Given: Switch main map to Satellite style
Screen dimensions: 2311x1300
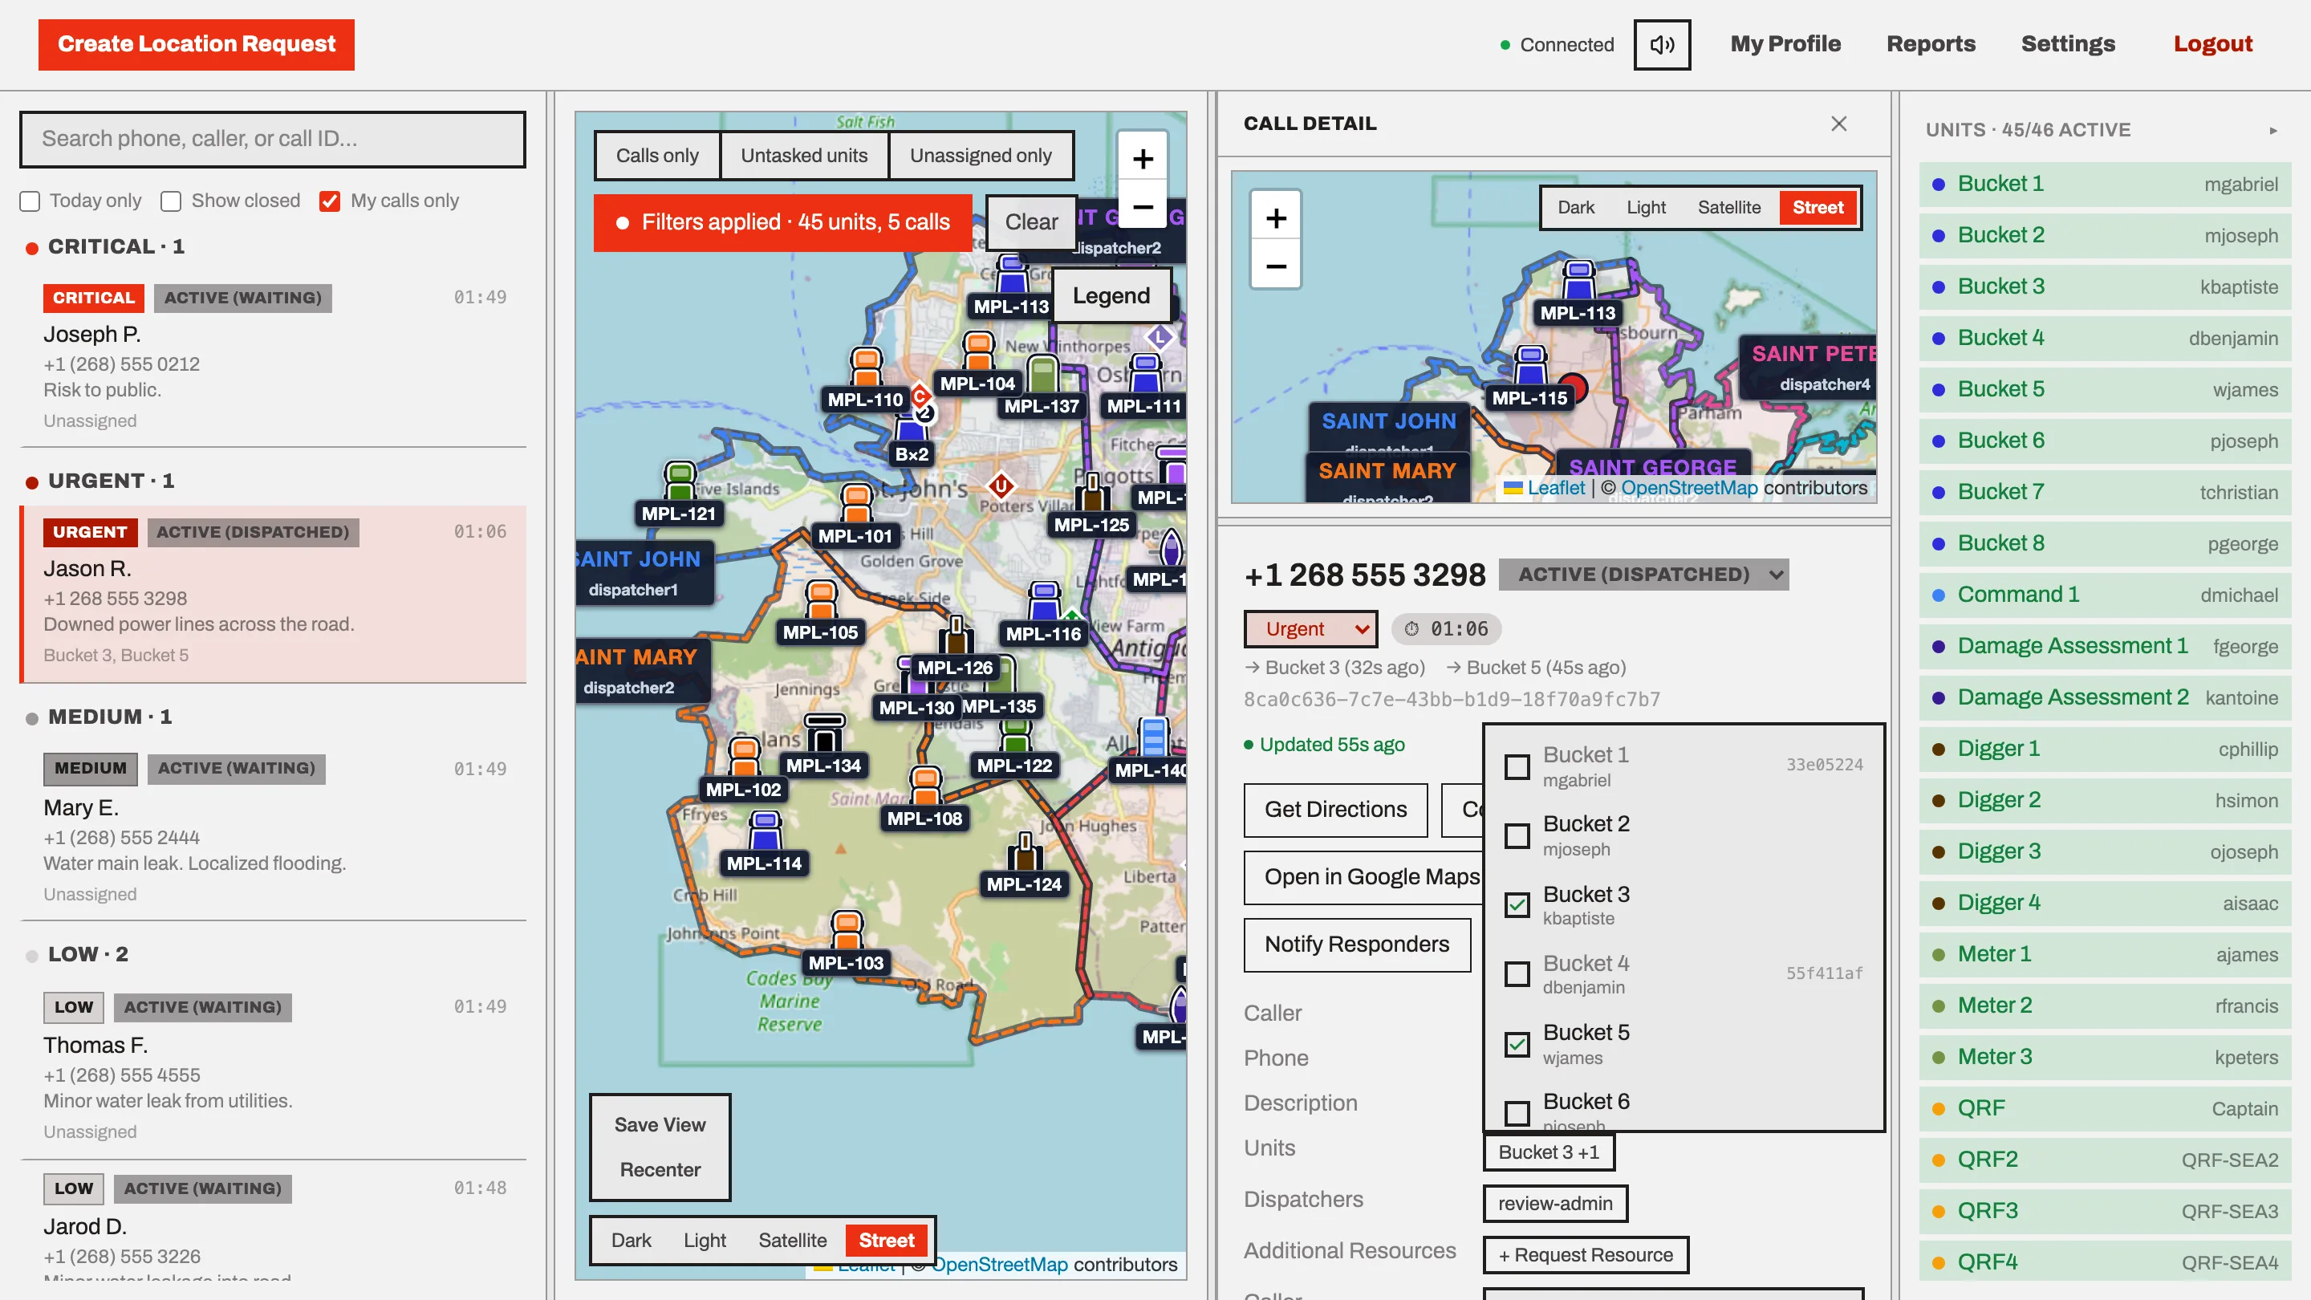Looking at the screenshot, I should (x=792, y=1240).
